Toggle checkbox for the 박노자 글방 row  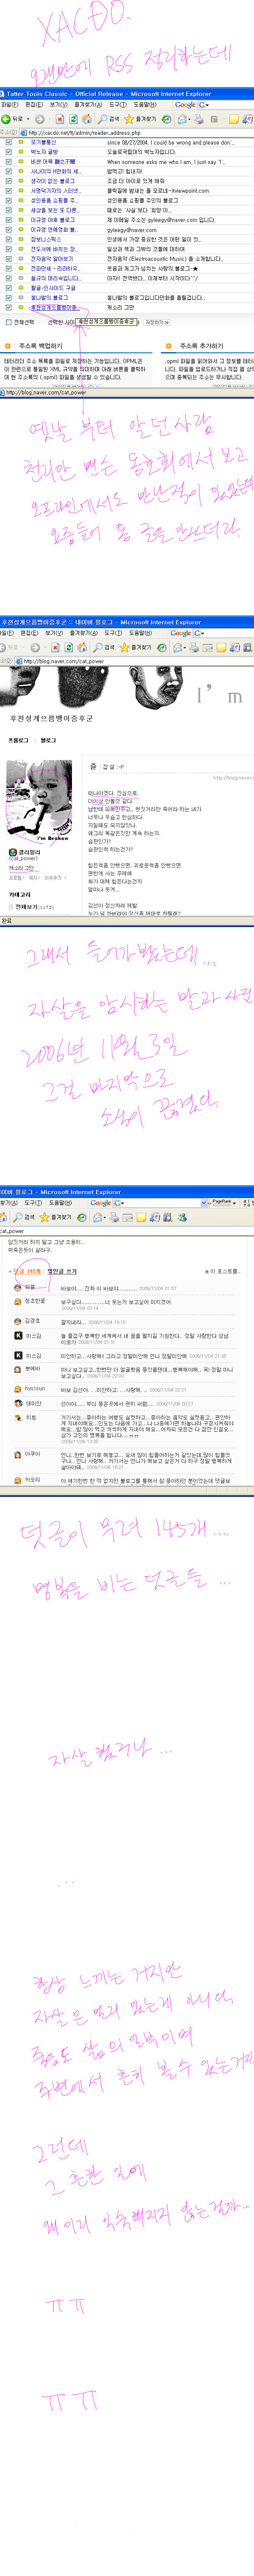[x=9, y=152]
